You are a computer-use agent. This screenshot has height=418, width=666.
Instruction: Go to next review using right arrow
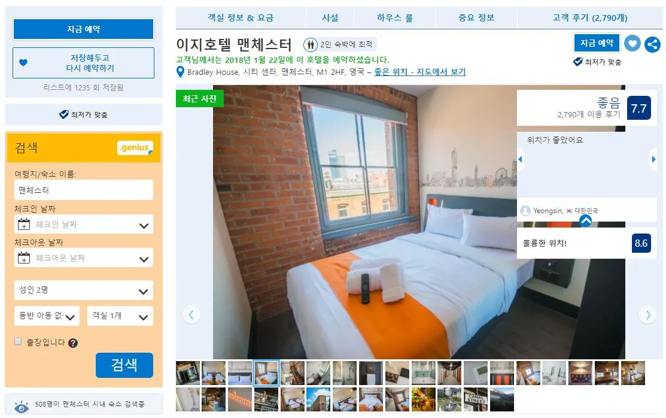[653, 159]
